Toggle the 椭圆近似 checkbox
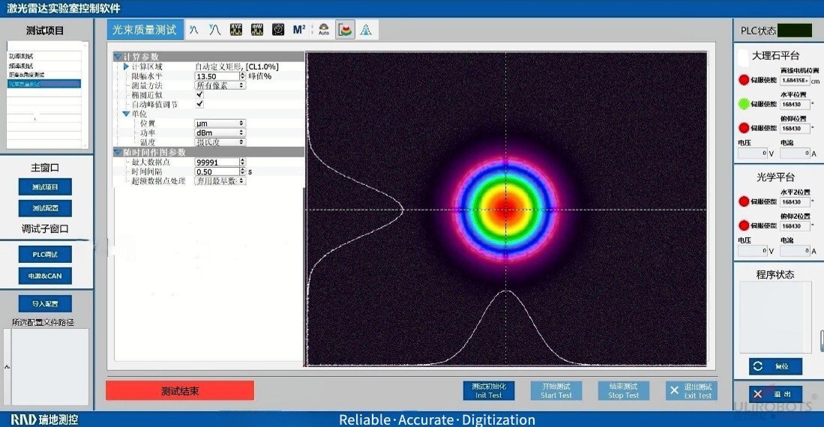This screenshot has width=824, height=427. [199, 95]
